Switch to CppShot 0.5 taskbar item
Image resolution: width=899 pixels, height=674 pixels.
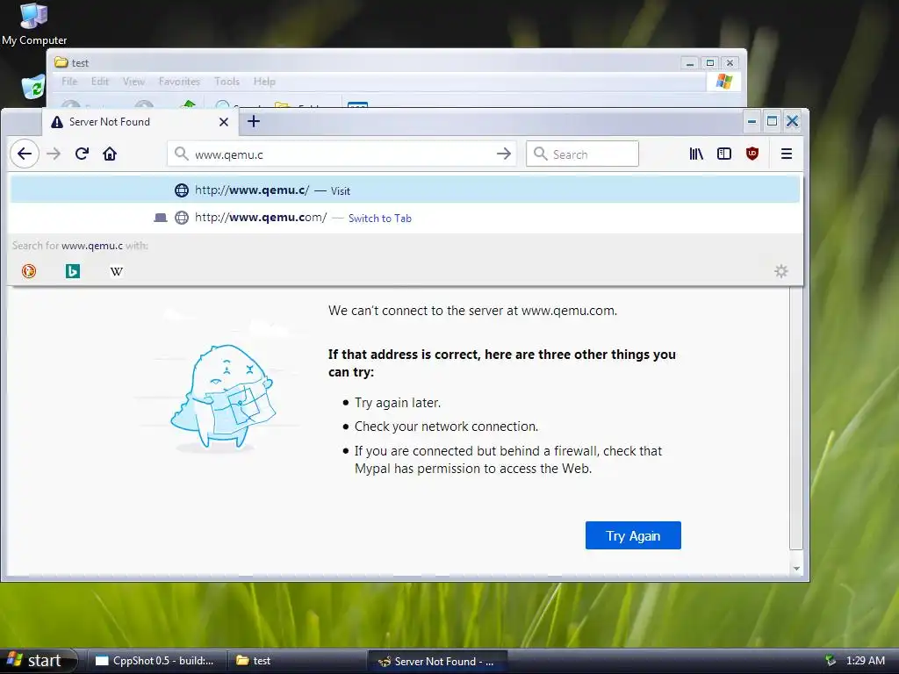[x=155, y=661]
